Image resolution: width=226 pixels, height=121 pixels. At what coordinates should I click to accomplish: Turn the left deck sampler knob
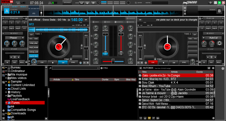34,61
